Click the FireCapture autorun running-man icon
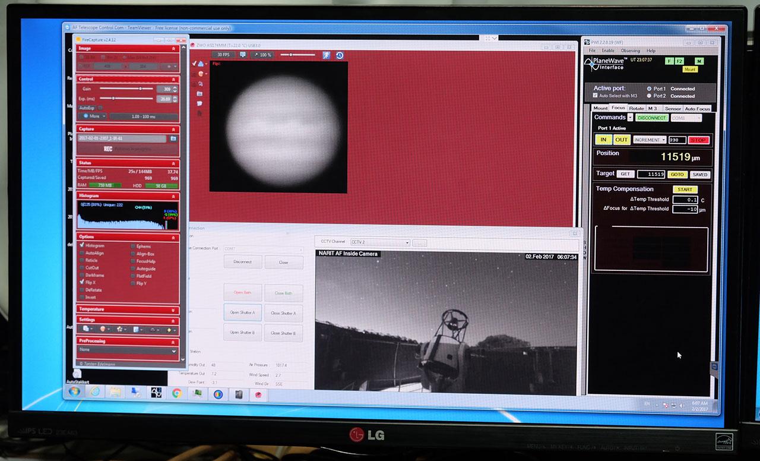This screenshot has width=760, height=461. click(x=327, y=55)
